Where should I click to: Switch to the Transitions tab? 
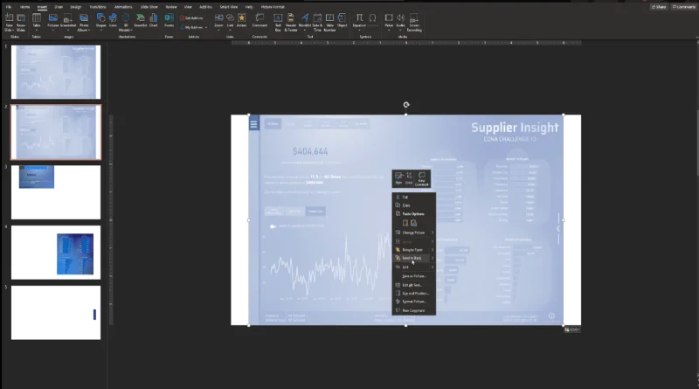tap(98, 7)
